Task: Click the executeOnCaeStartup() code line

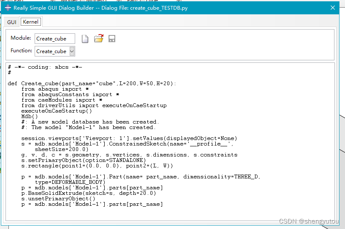Action: tap(57, 111)
